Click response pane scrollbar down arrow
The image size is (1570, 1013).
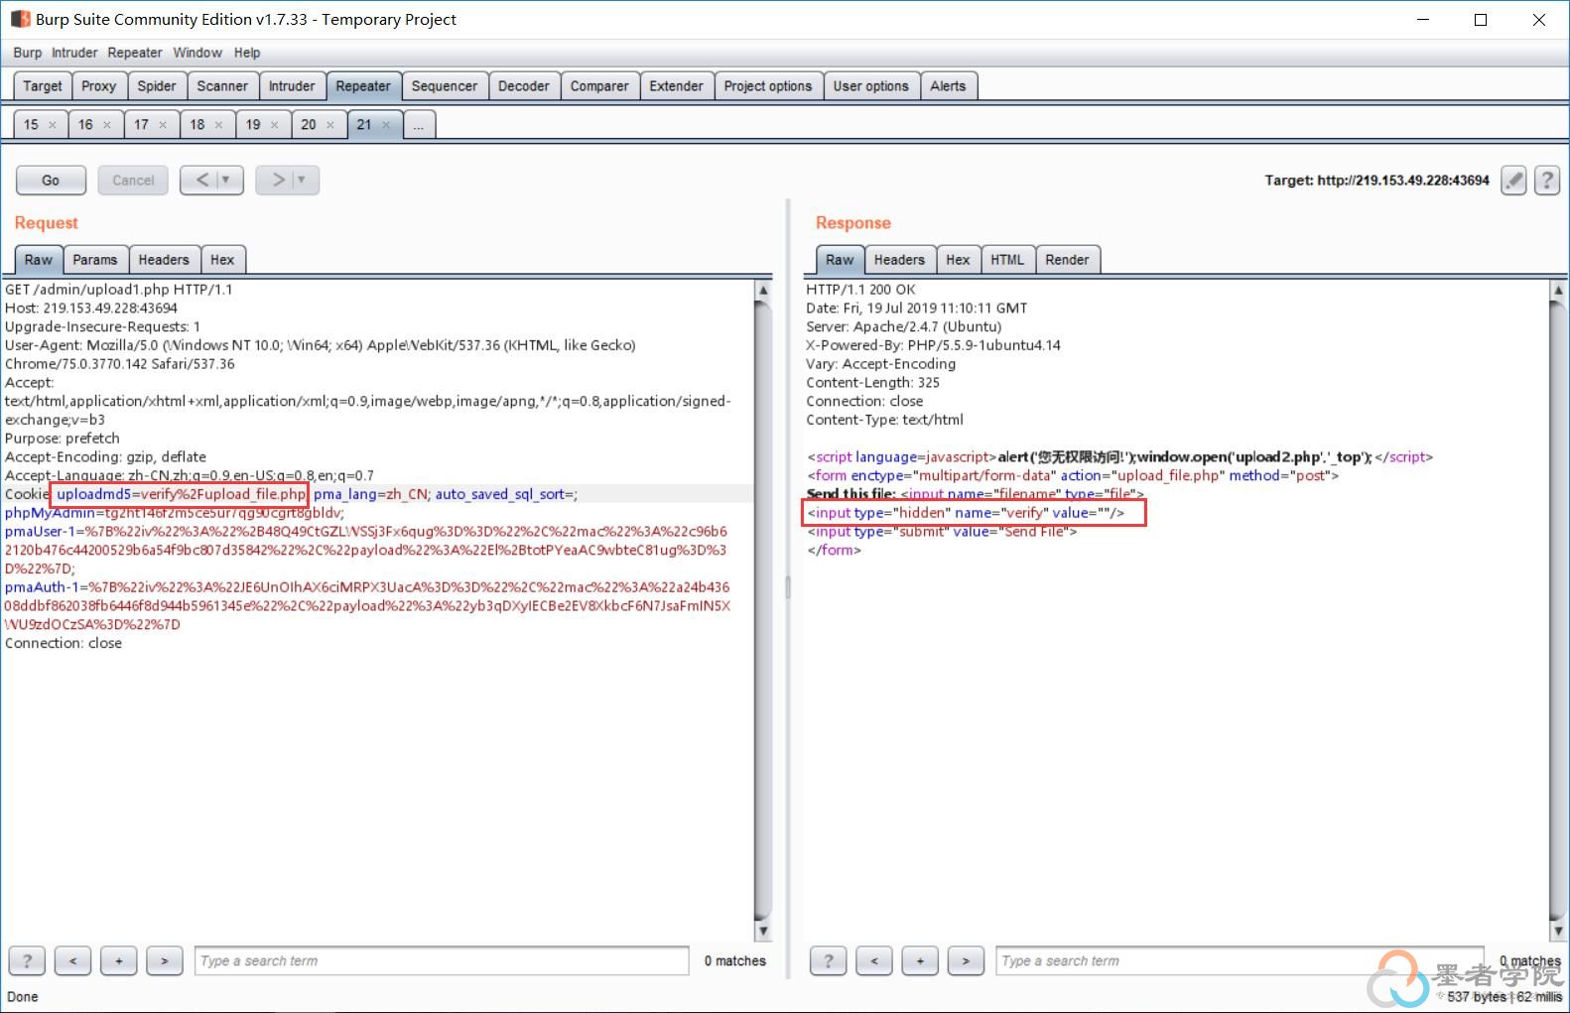1558,931
